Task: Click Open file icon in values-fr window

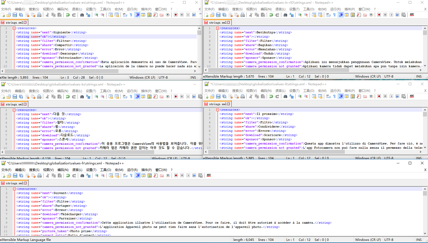Action: coord(9,175)
